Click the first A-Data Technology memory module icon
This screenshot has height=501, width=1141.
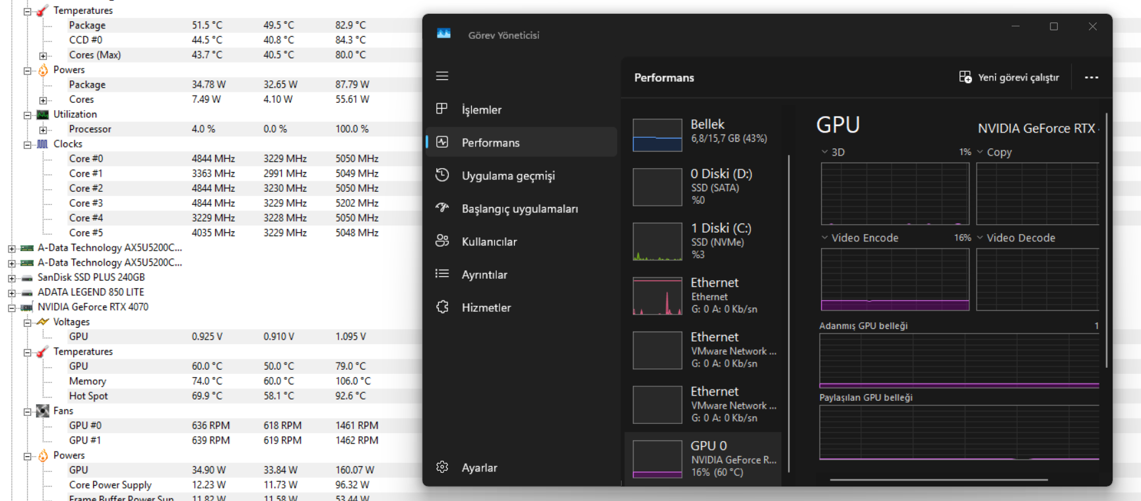pos(27,248)
